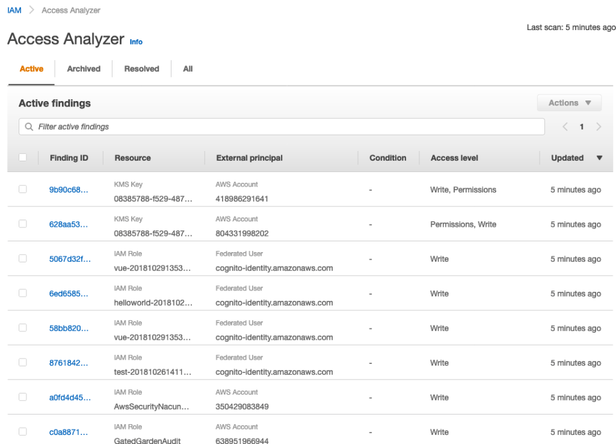The image size is (616, 444).
Task: Sort by the Resource column header
Action: [x=132, y=158]
